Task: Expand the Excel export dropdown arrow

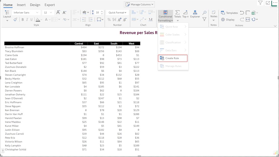Action: pos(257,13)
